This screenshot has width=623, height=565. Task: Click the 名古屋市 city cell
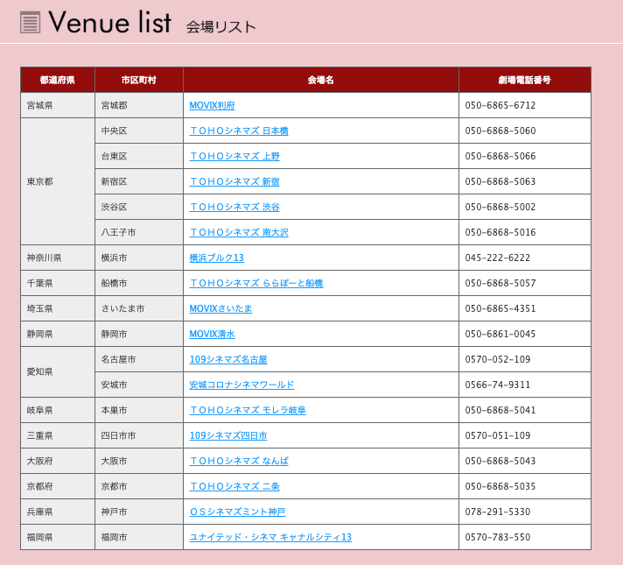[139, 359]
